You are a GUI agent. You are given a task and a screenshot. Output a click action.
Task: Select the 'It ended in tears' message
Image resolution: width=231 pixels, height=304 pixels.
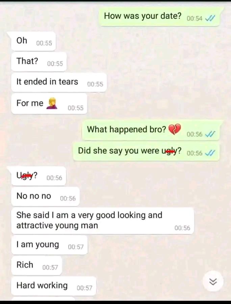59,82
